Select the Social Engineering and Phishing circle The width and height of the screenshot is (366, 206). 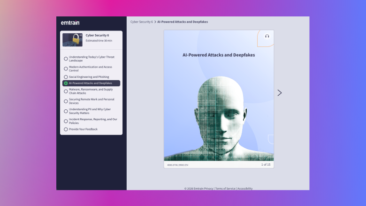[66, 77]
